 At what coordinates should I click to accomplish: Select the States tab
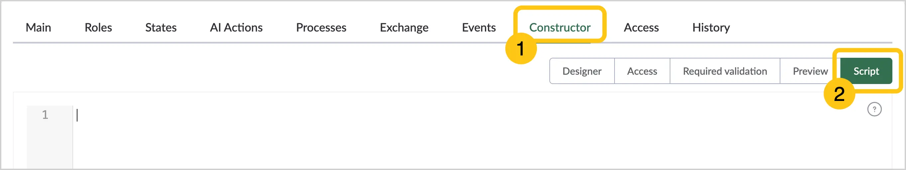(161, 28)
